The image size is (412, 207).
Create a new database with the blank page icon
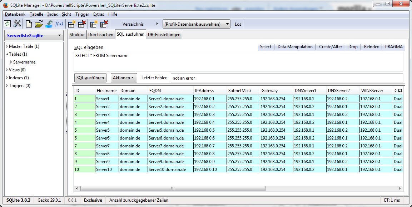tap(29, 24)
